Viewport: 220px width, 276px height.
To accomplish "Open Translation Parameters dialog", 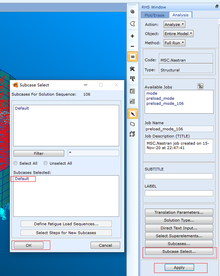I will [x=179, y=212].
